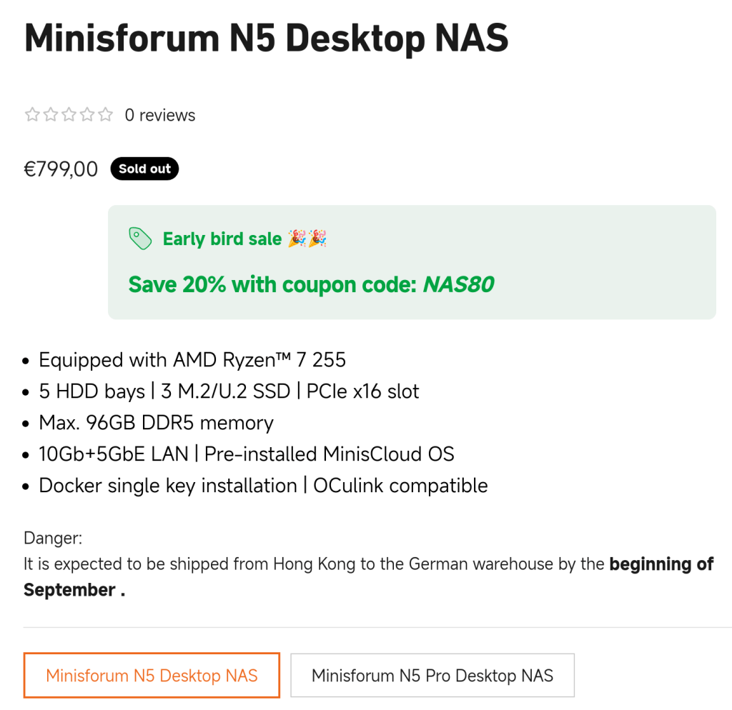Click the fourth rating star
The height and width of the screenshot is (710, 732).
pyautogui.click(x=87, y=115)
